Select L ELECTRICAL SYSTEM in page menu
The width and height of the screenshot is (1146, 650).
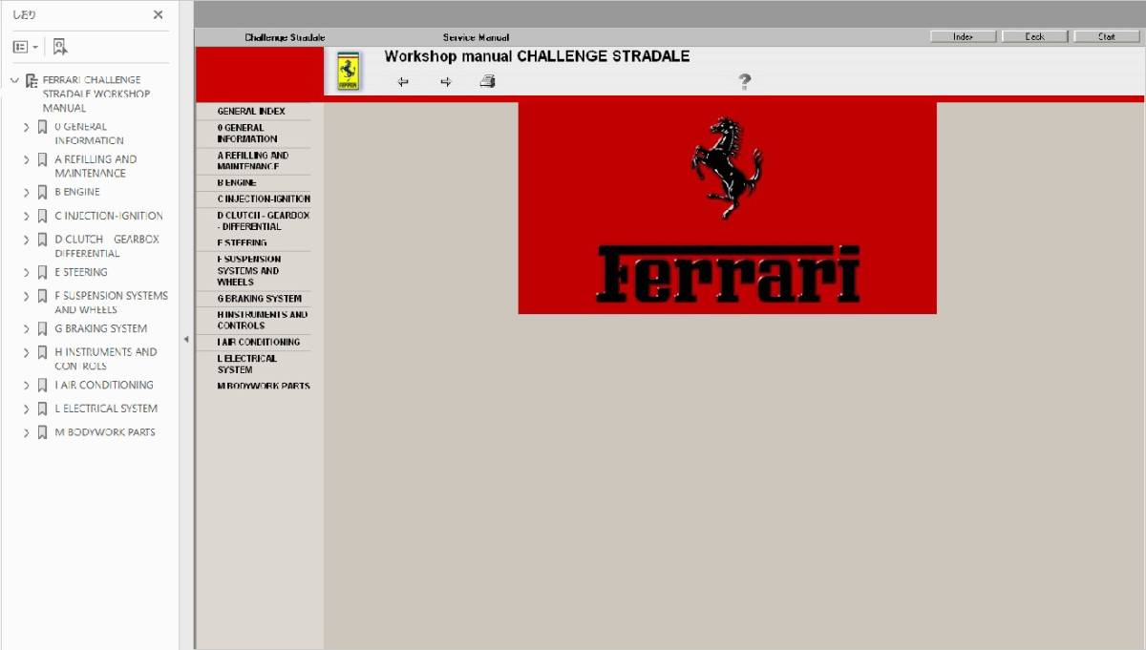246,365
